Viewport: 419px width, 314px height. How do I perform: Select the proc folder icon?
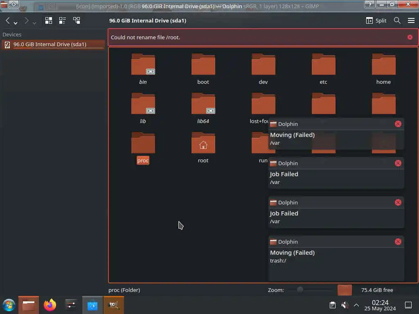tap(143, 143)
